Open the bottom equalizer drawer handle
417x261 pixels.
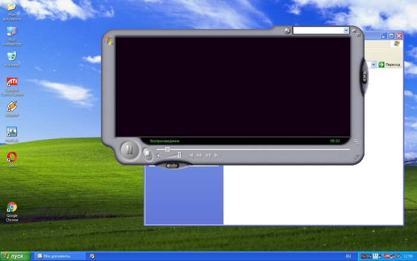[x=172, y=166]
